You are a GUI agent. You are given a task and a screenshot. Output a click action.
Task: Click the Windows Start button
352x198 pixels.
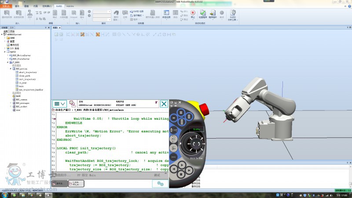(4, 194)
